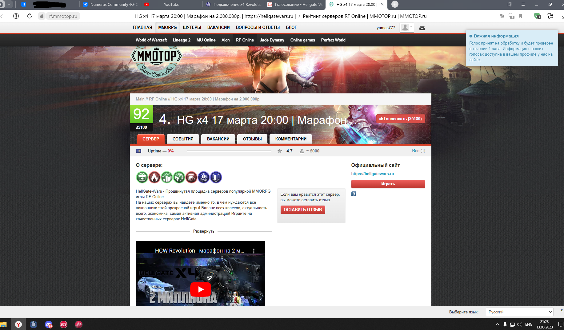Open the Русский language dropdown
Image resolution: width=564 pixels, height=330 pixels.
coord(519,312)
